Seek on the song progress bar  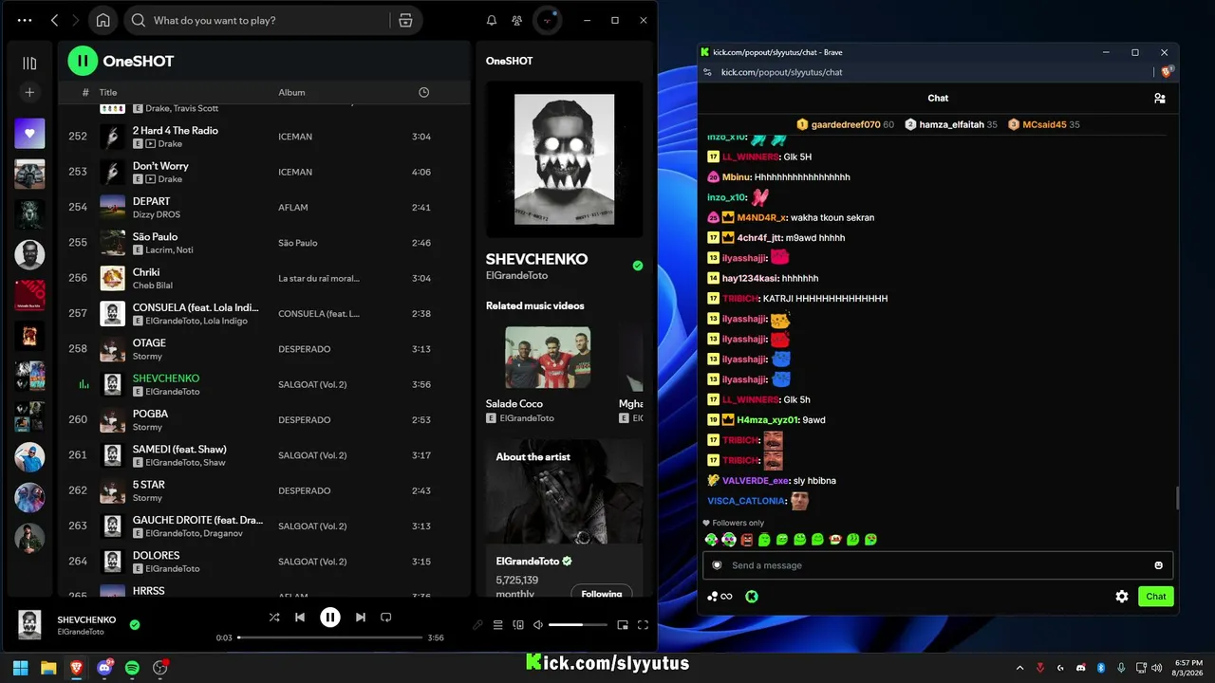click(329, 637)
